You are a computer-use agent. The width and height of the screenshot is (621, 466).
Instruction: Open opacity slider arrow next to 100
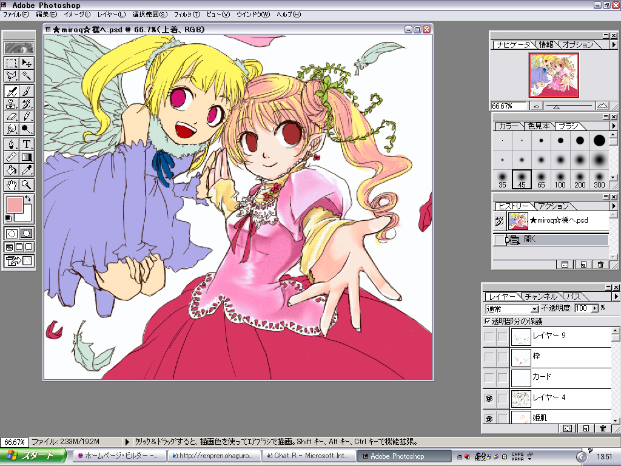coord(594,308)
